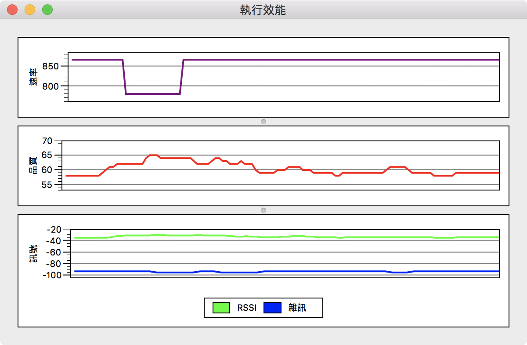Click the peak of the red quality line
Screen dimensions: 527x345
(x=153, y=155)
